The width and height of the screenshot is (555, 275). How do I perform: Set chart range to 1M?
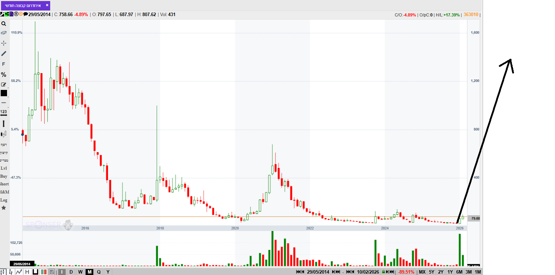(x=478, y=272)
